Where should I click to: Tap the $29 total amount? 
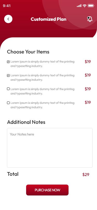pyautogui.click(x=86, y=174)
